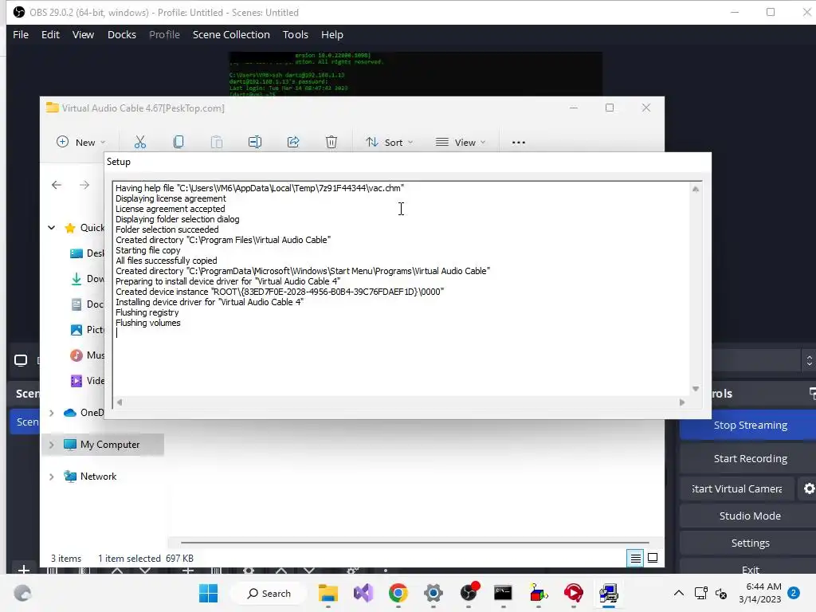The image size is (816, 612).
Task: Open OBS virtual camera settings gear
Action: coord(810,488)
